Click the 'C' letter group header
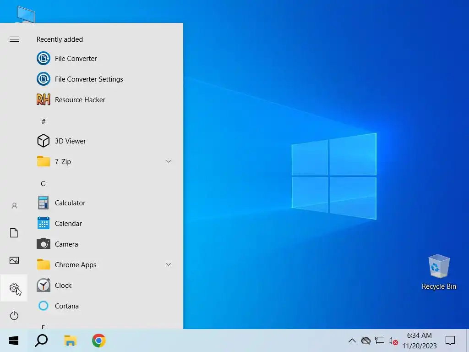This screenshot has height=352, width=469. pos(43,183)
